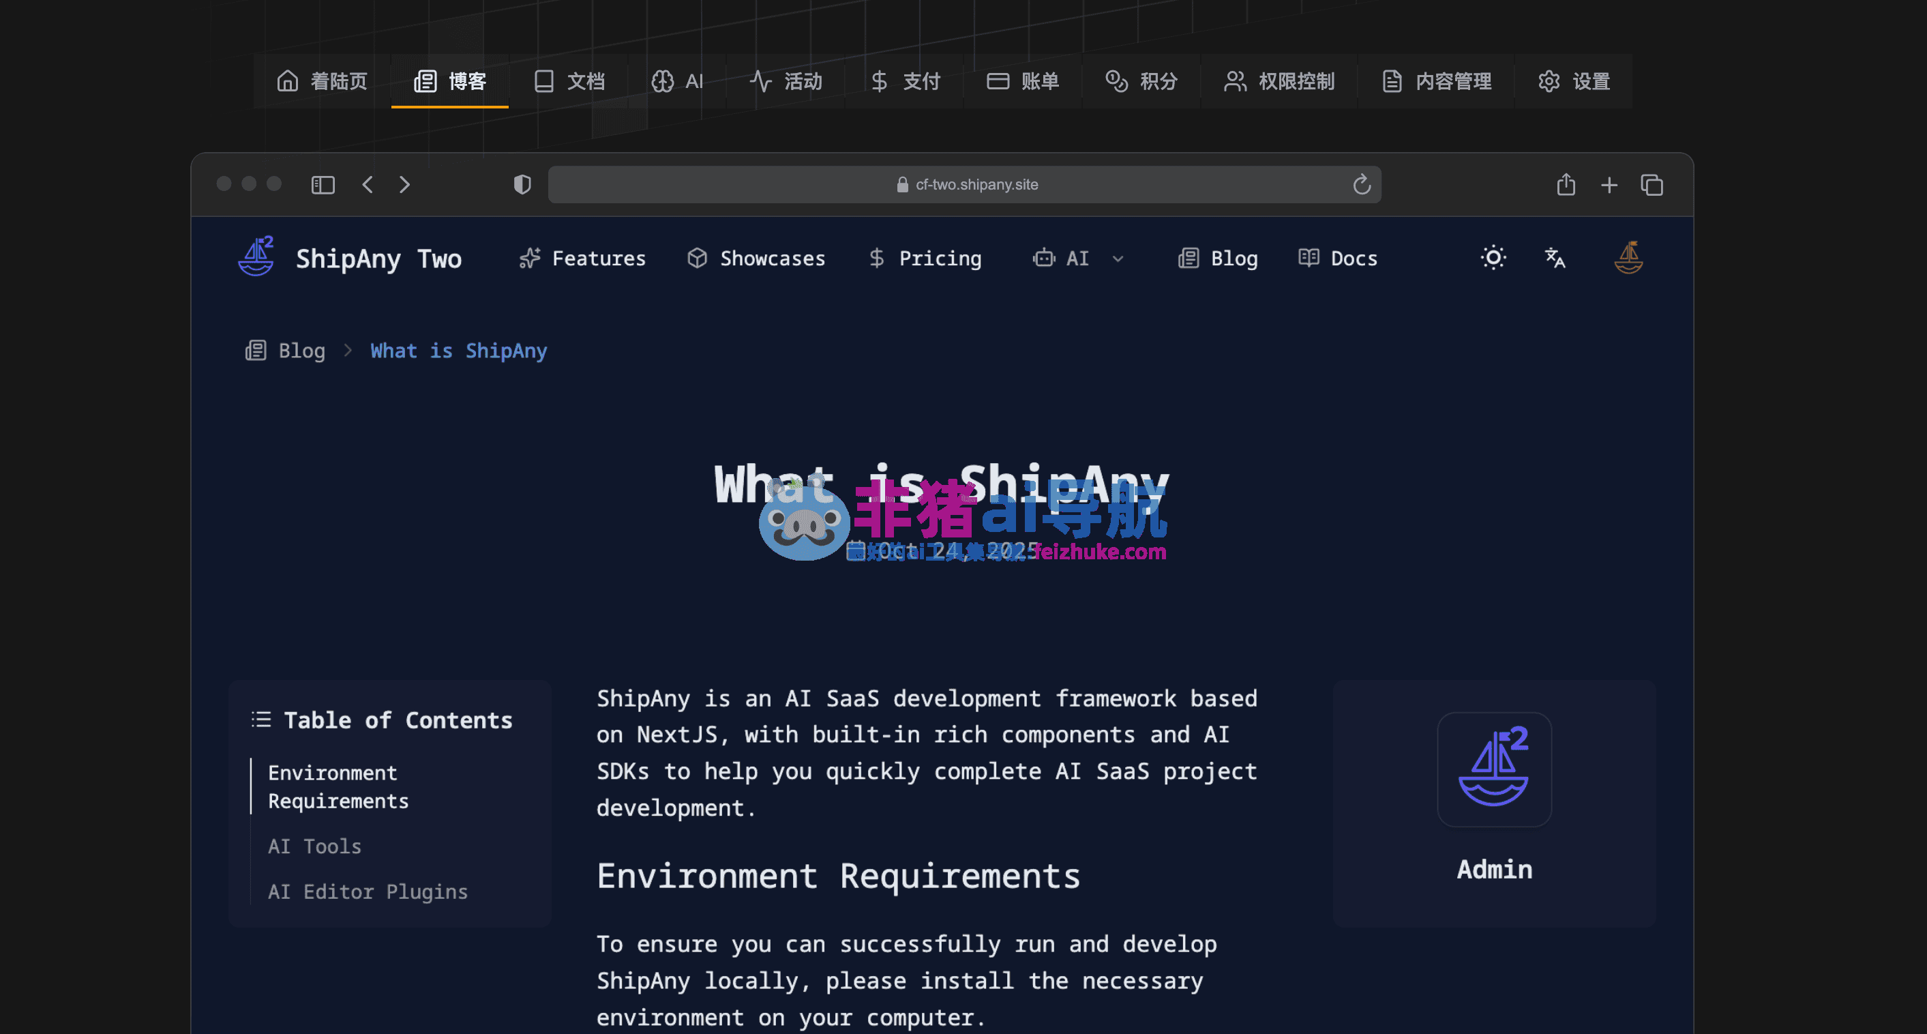Screen dimensions: 1927x1034
Task: Toggle the light/dark theme sun icon
Action: (1493, 258)
